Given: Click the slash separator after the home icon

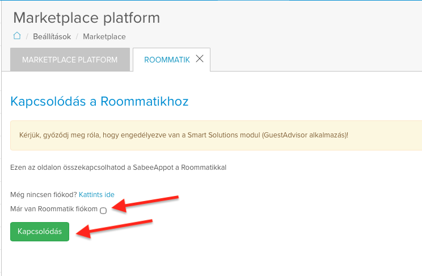Looking at the screenshot, I should coord(27,37).
